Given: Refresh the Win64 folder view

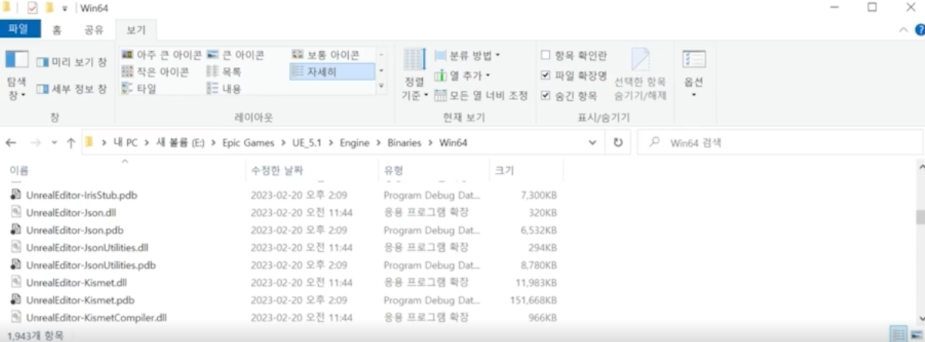Looking at the screenshot, I should coord(618,143).
